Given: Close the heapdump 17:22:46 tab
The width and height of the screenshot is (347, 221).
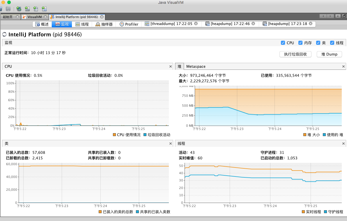Looking at the screenshot, I should point(253,24).
